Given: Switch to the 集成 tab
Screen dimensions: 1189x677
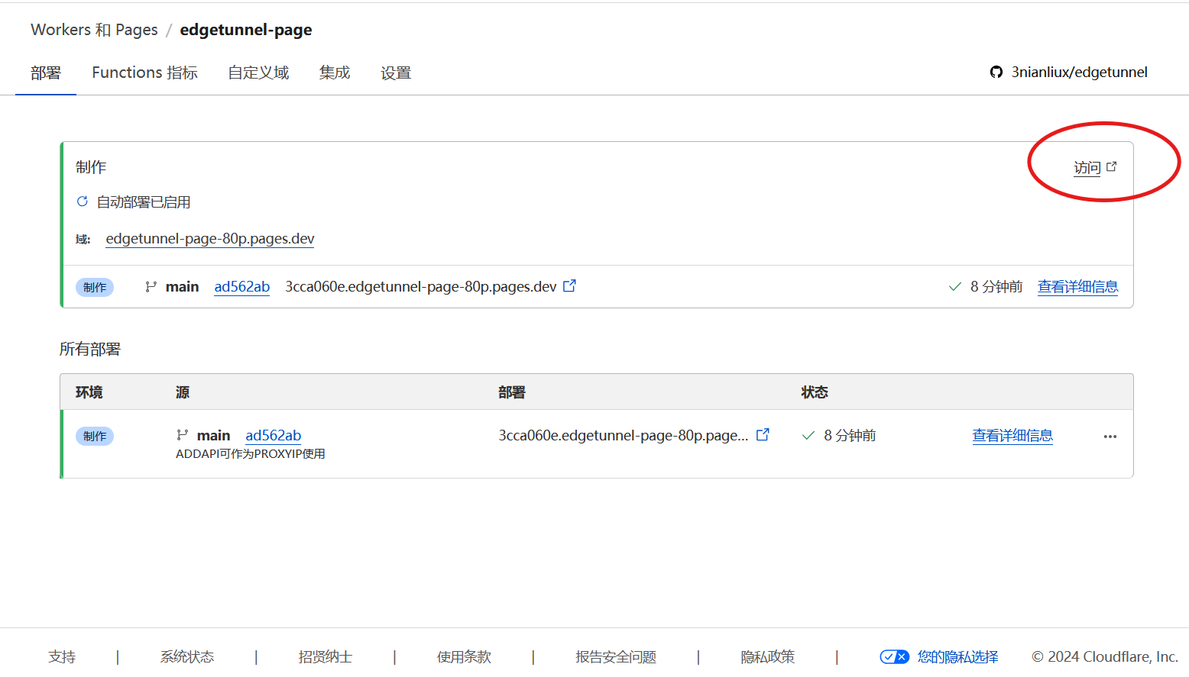Looking at the screenshot, I should point(335,73).
